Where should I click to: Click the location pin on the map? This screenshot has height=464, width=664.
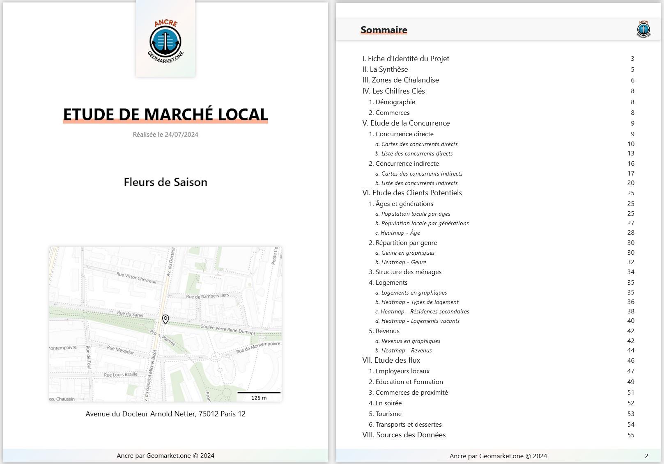[x=165, y=319]
